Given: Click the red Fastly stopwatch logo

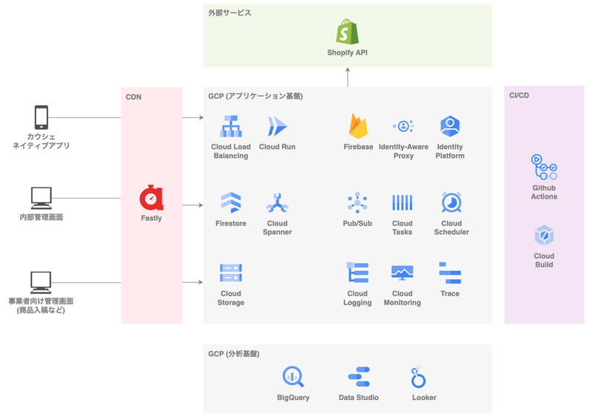Looking at the screenshot, I should [x=151, y=197].
